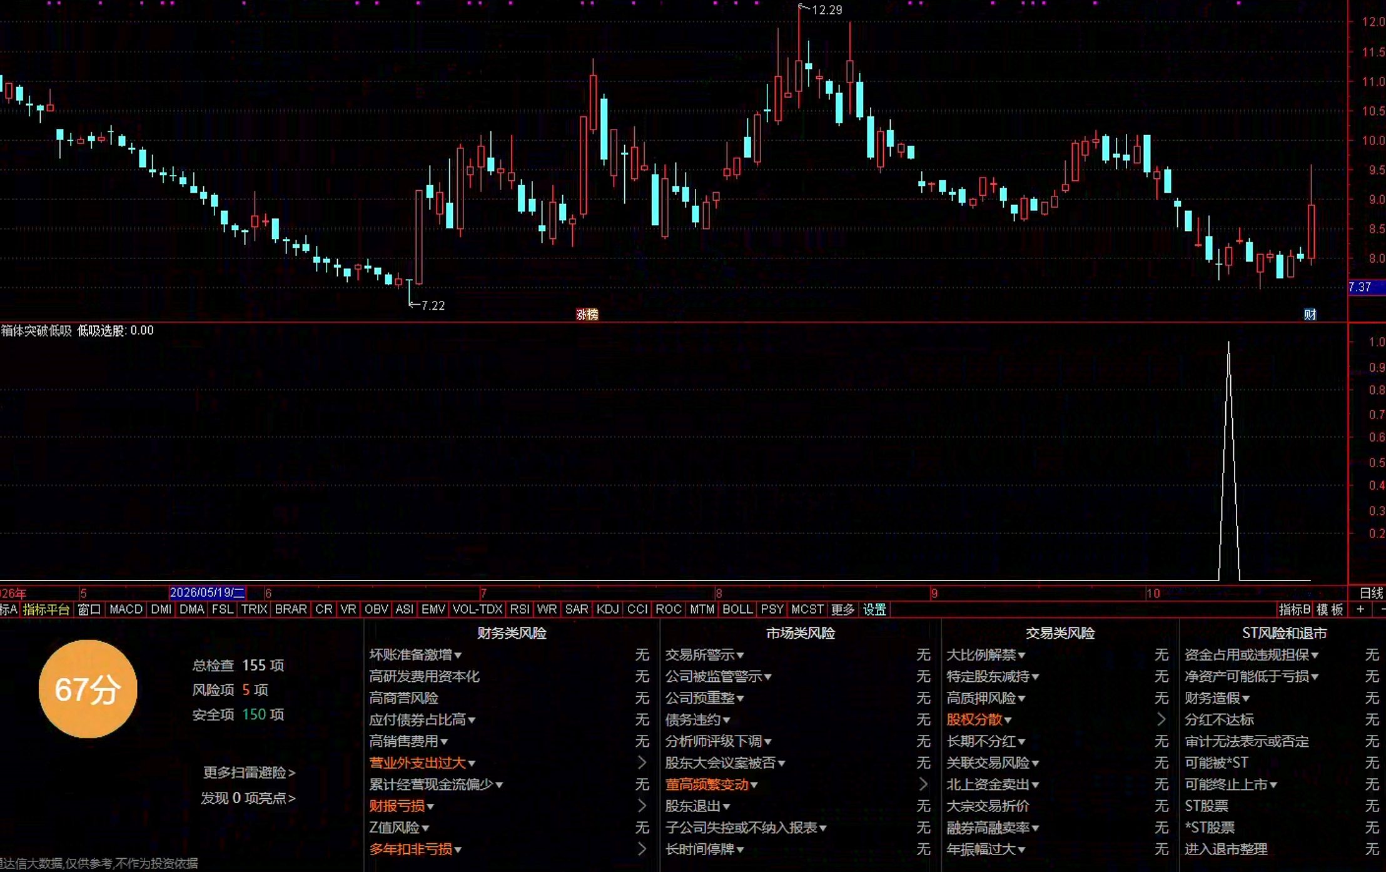This screenshot has width=1386, height=872.
Task: Select the MCST indicator tab
Action: tap(807, 609)
